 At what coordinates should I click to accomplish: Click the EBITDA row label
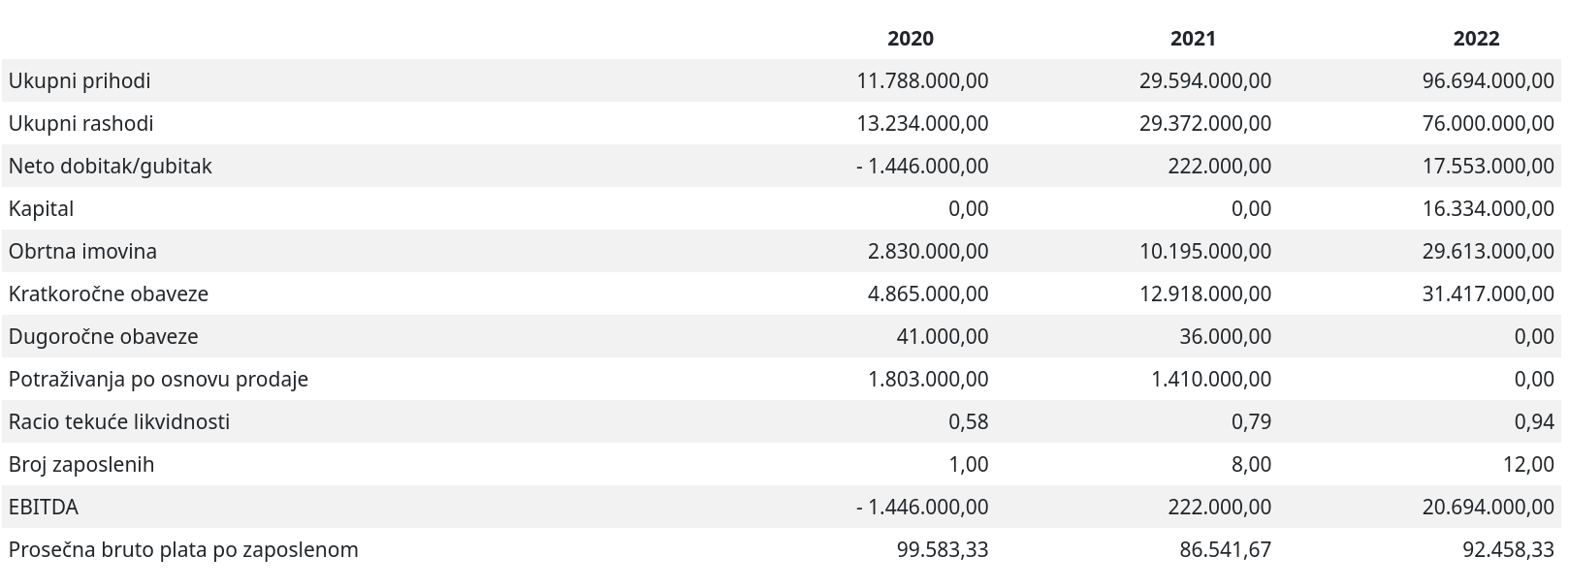44,508
